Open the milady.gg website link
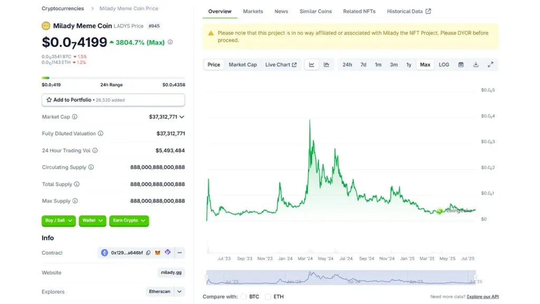This screenshot has width=540, height=304. (x=171, y=272)
